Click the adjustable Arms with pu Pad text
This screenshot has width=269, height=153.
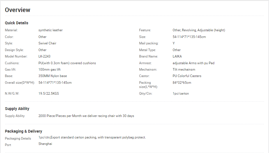pos(194,63)
